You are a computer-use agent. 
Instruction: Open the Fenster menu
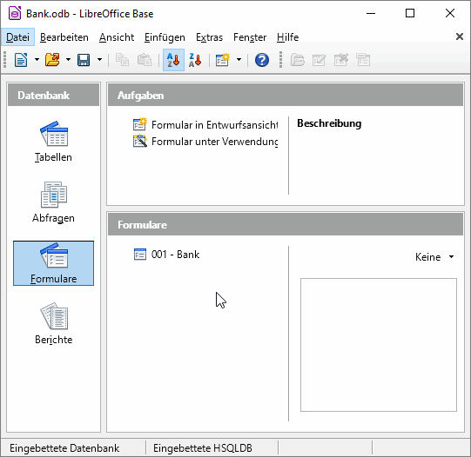250,37
